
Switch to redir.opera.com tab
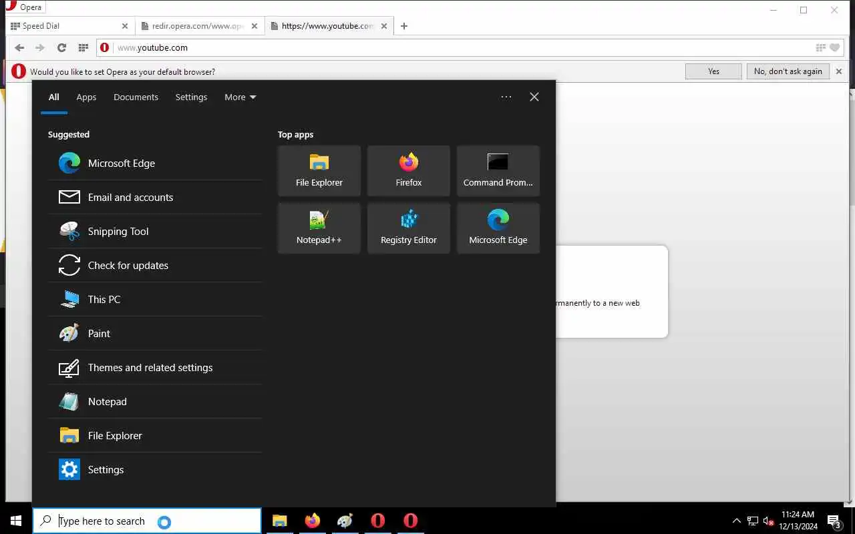click(199, 26)
